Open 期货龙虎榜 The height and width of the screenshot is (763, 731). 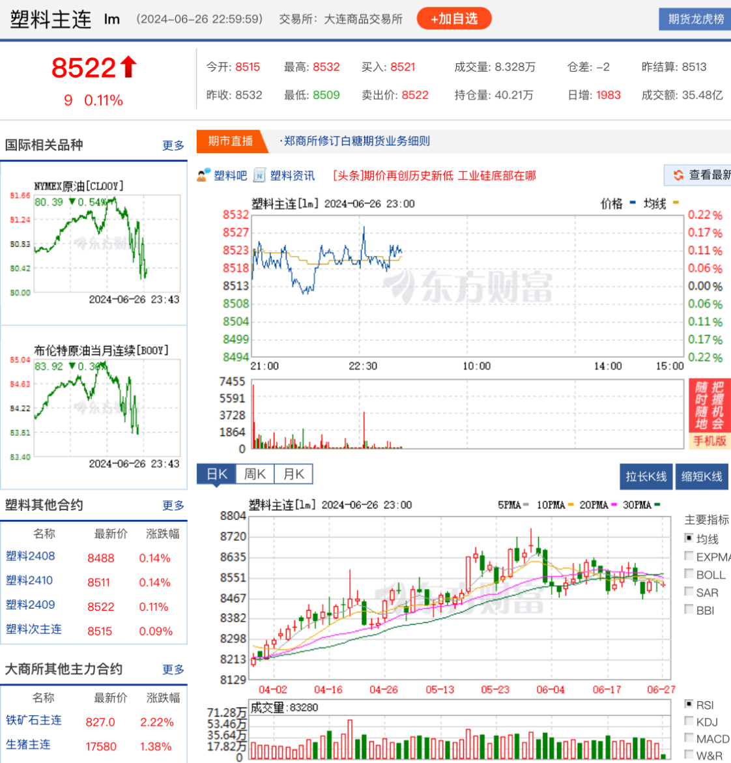(x=695, y=18)
